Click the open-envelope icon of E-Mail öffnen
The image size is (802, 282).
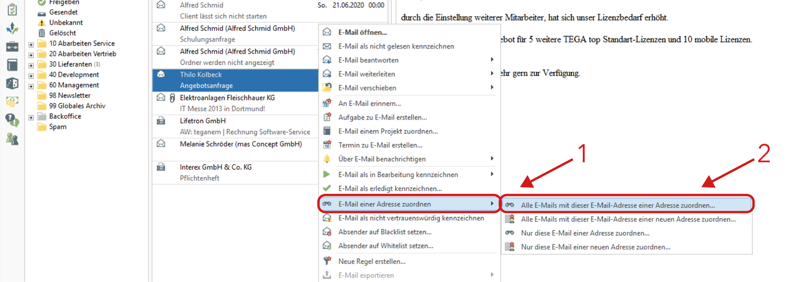(x=327, y=32)
